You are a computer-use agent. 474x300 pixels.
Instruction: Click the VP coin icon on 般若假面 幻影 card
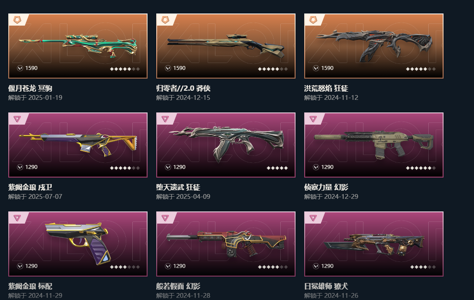(x=168, y=266)
